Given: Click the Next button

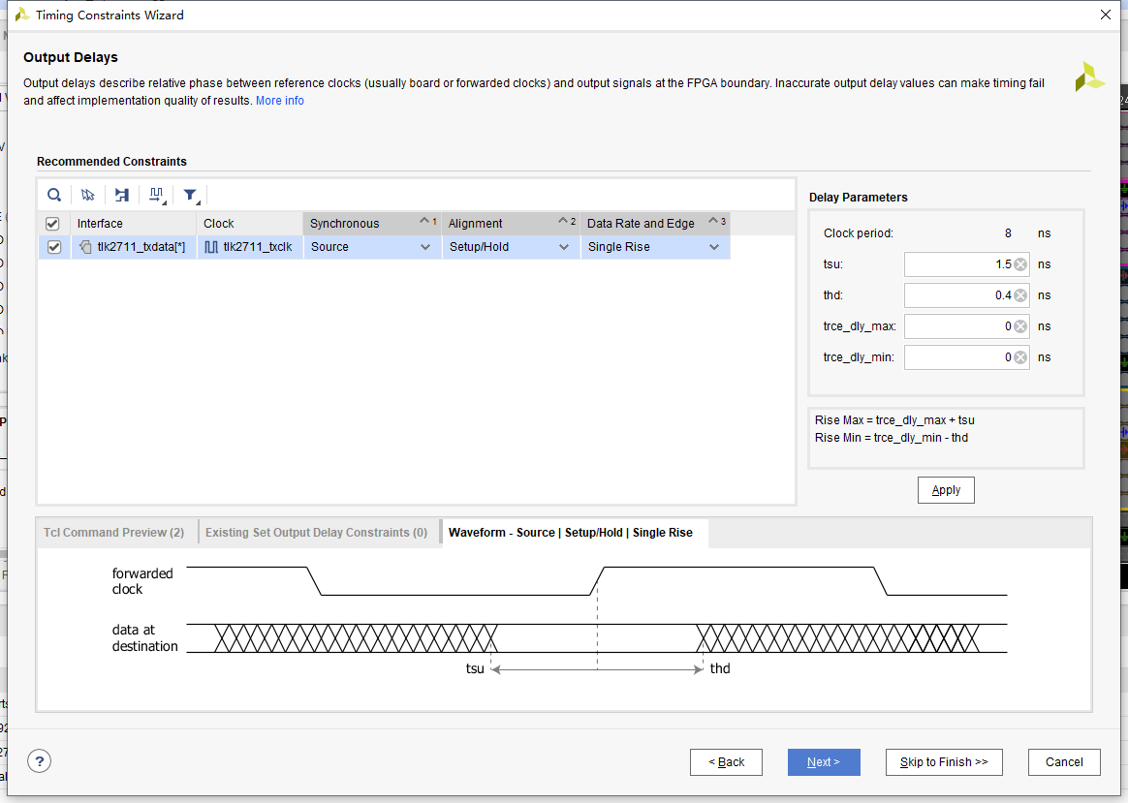Looking at the screenshot, I should coord(824,762).
